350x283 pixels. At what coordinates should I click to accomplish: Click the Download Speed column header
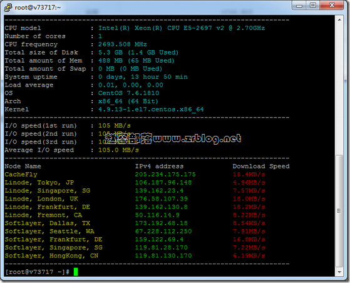(x=261, y=167)
